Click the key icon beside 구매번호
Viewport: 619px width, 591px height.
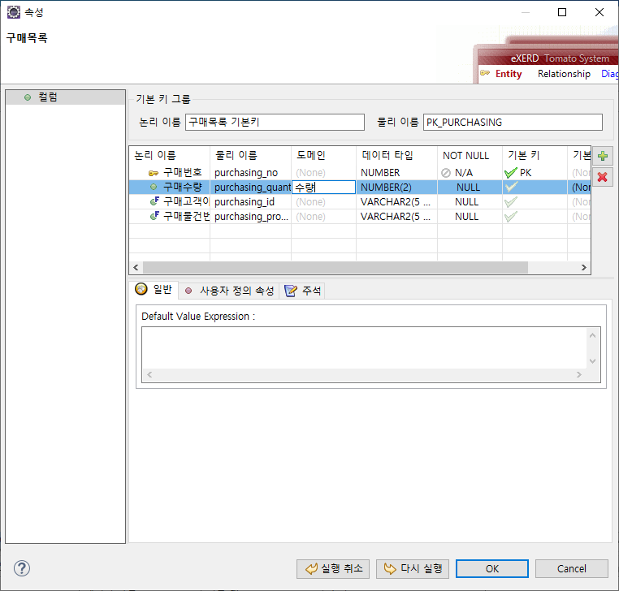[x=154, y=173]
